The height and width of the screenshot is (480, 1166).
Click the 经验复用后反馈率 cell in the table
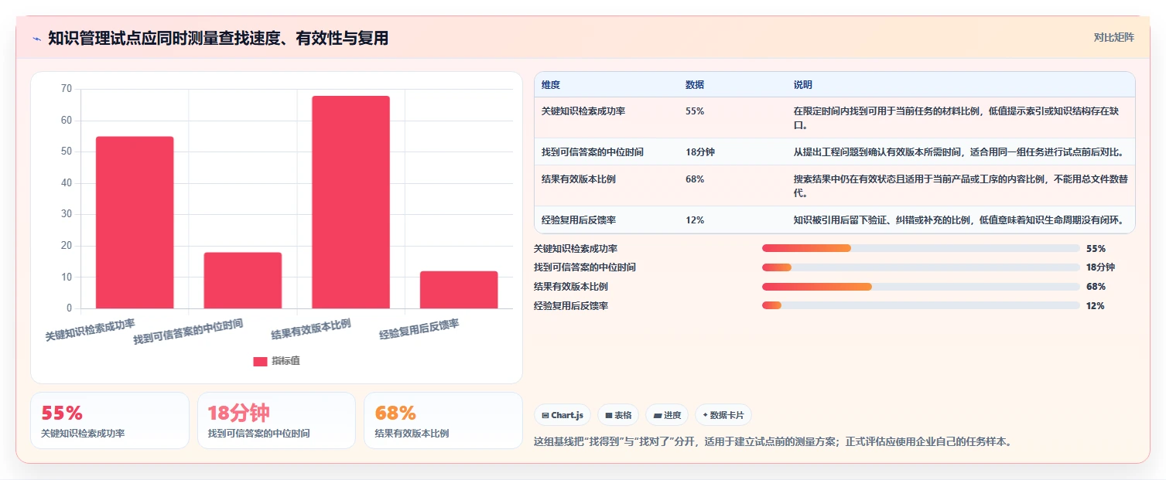[x=579, y=220]
